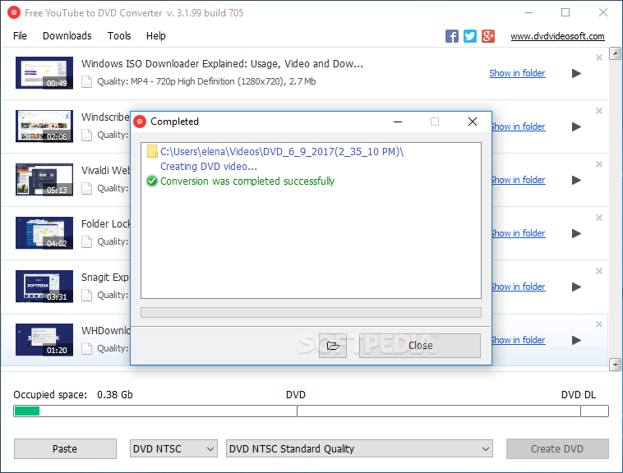
Task: Open the Help menu
Action: tap(156, 36)
